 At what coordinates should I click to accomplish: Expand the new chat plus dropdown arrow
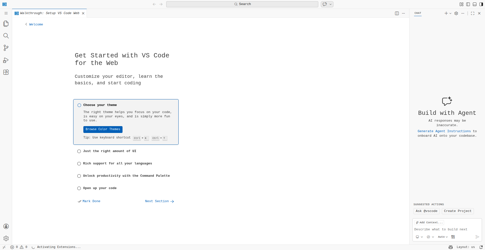450,13
